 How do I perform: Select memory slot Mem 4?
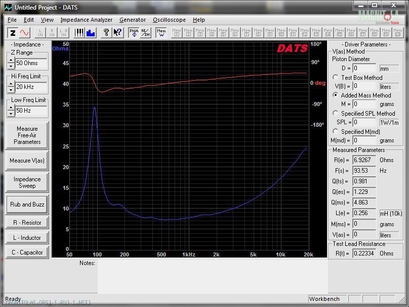point(212,33)
